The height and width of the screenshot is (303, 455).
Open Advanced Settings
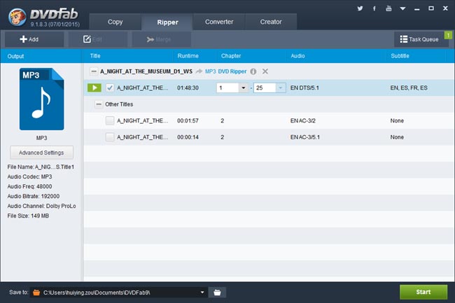[x=41, y=153]
